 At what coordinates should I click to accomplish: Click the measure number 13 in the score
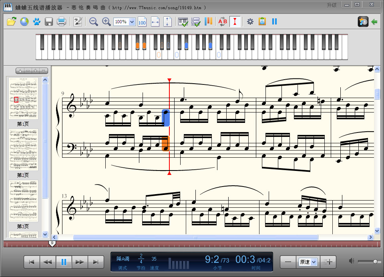(x=64, y=196)
